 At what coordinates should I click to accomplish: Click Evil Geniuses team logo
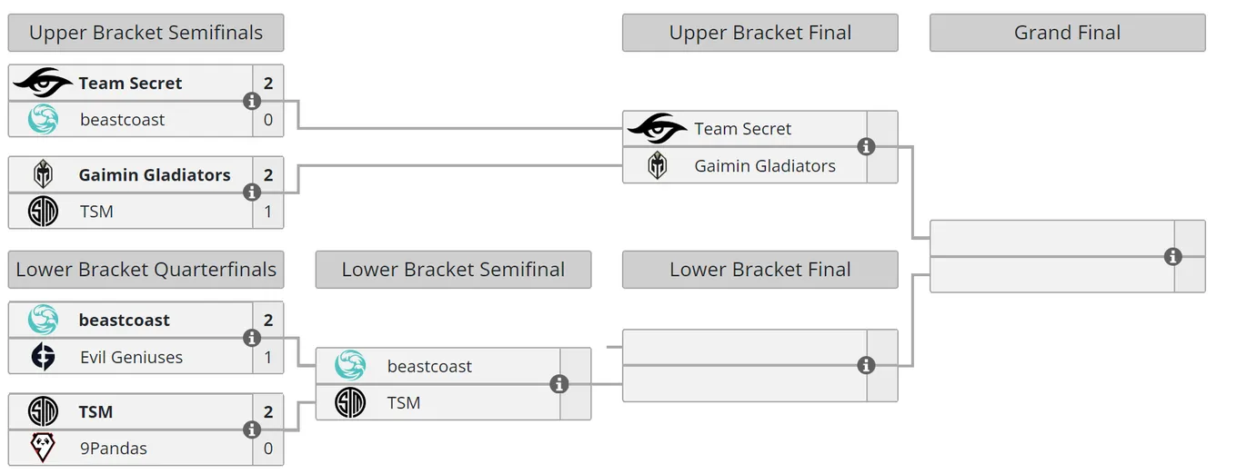click(x=43, y=357)
